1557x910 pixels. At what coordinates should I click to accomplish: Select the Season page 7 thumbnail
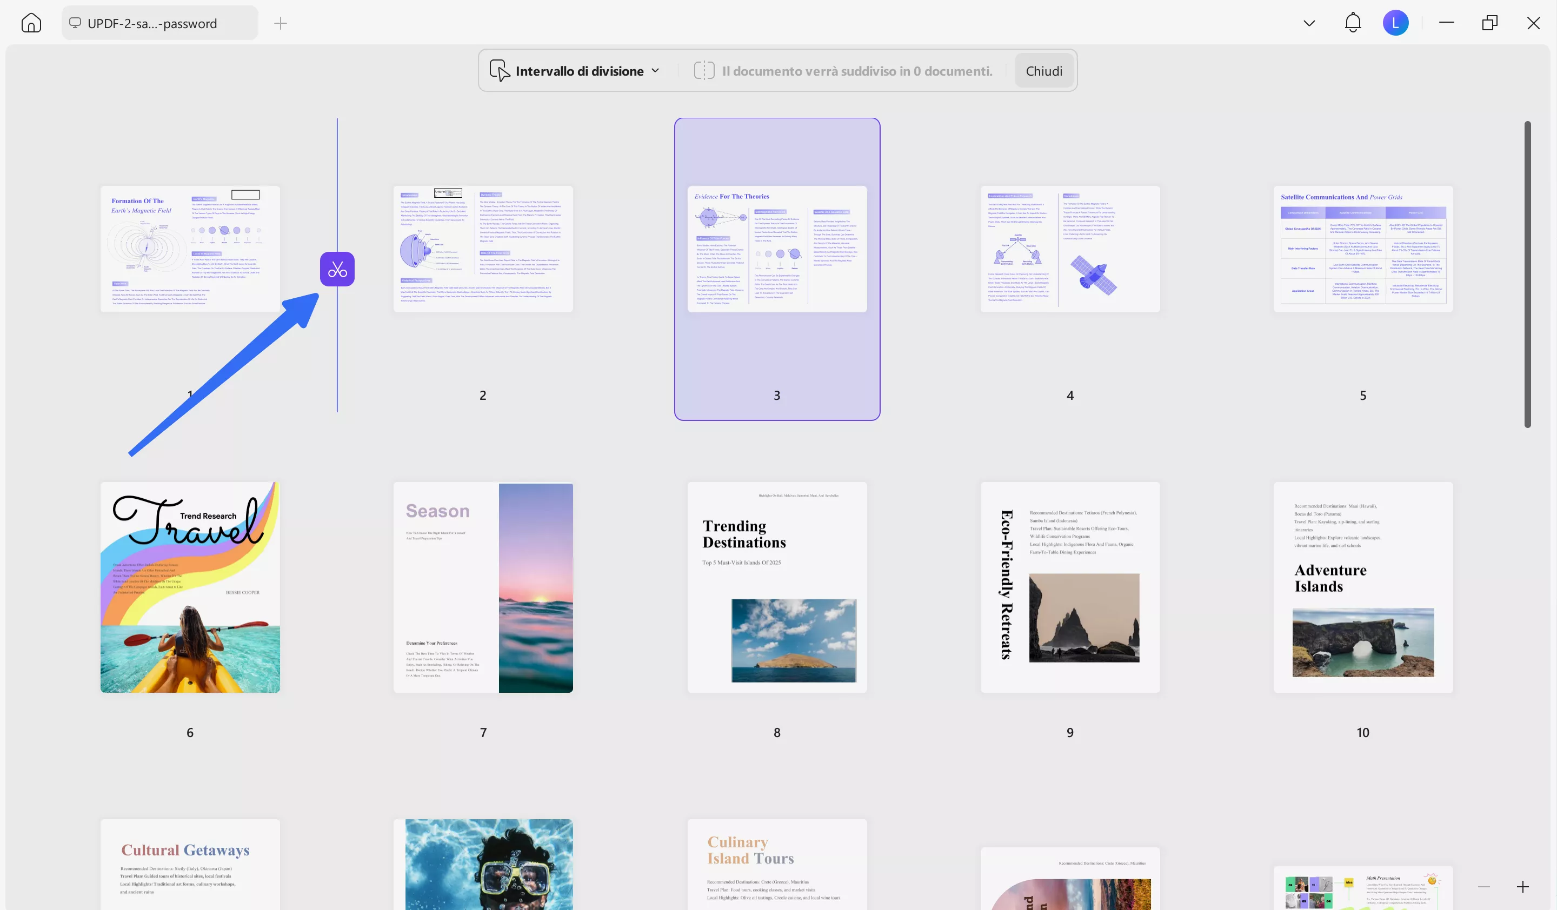(483, 587)
